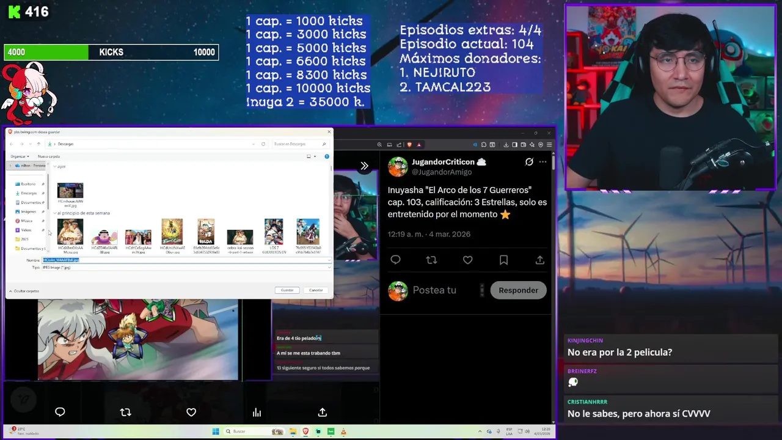Click the Responder button
782x440 pixels.
coord(518,290)
